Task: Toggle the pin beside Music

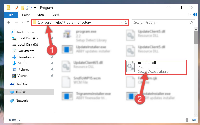Action: 52,63
